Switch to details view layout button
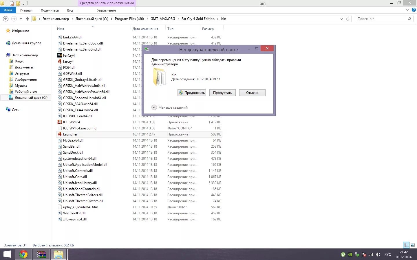 click(x=407, y=245)
